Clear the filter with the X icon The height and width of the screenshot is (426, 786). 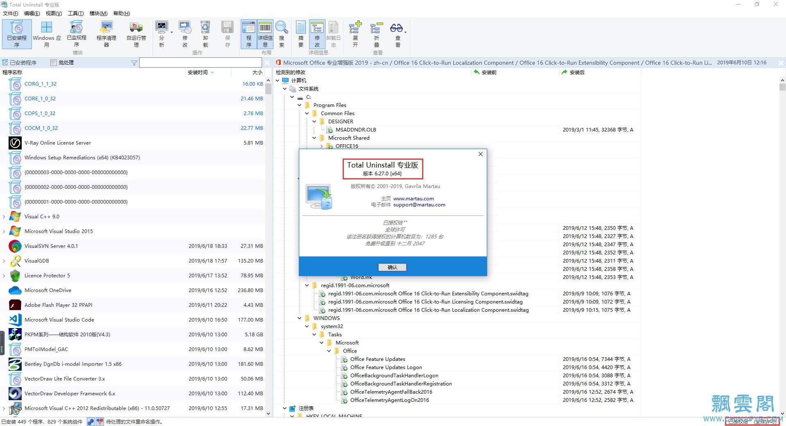pos(267,63)
